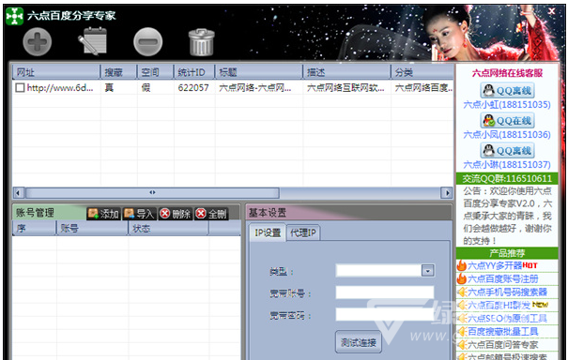
Task: Click the 删除 delete button
Action: point(176,214)
